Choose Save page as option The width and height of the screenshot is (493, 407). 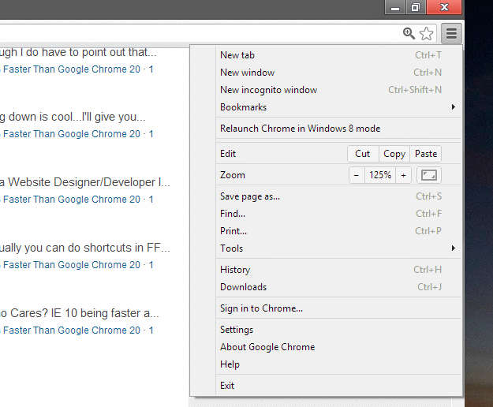click(x=250, y=196)
